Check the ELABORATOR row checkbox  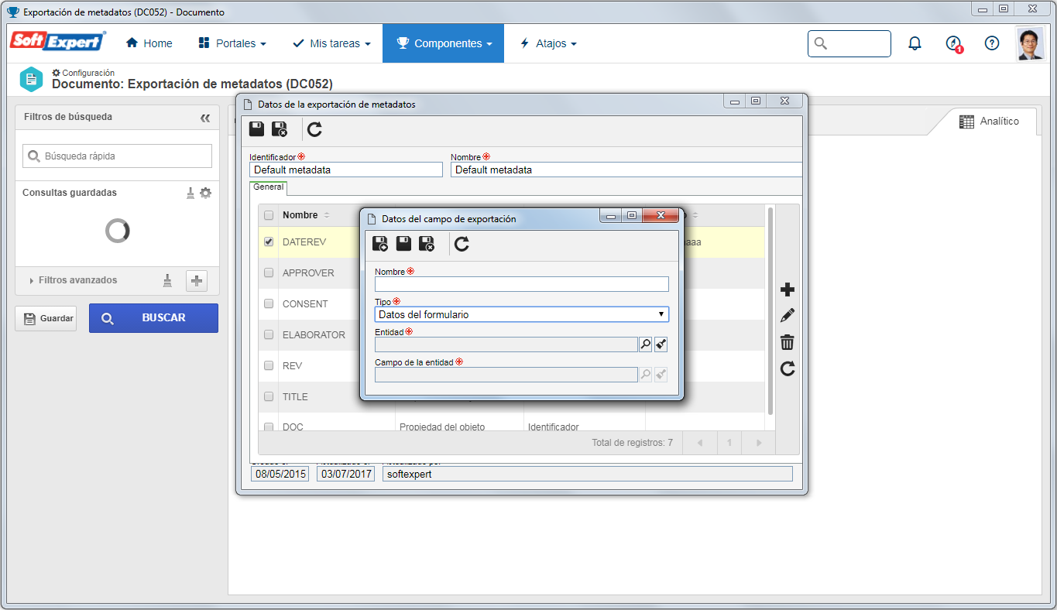[x=269, y=334]
